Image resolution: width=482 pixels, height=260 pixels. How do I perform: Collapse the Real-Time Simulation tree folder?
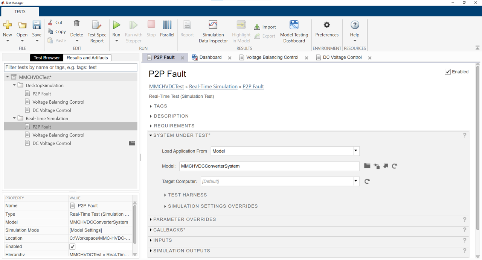14,118
